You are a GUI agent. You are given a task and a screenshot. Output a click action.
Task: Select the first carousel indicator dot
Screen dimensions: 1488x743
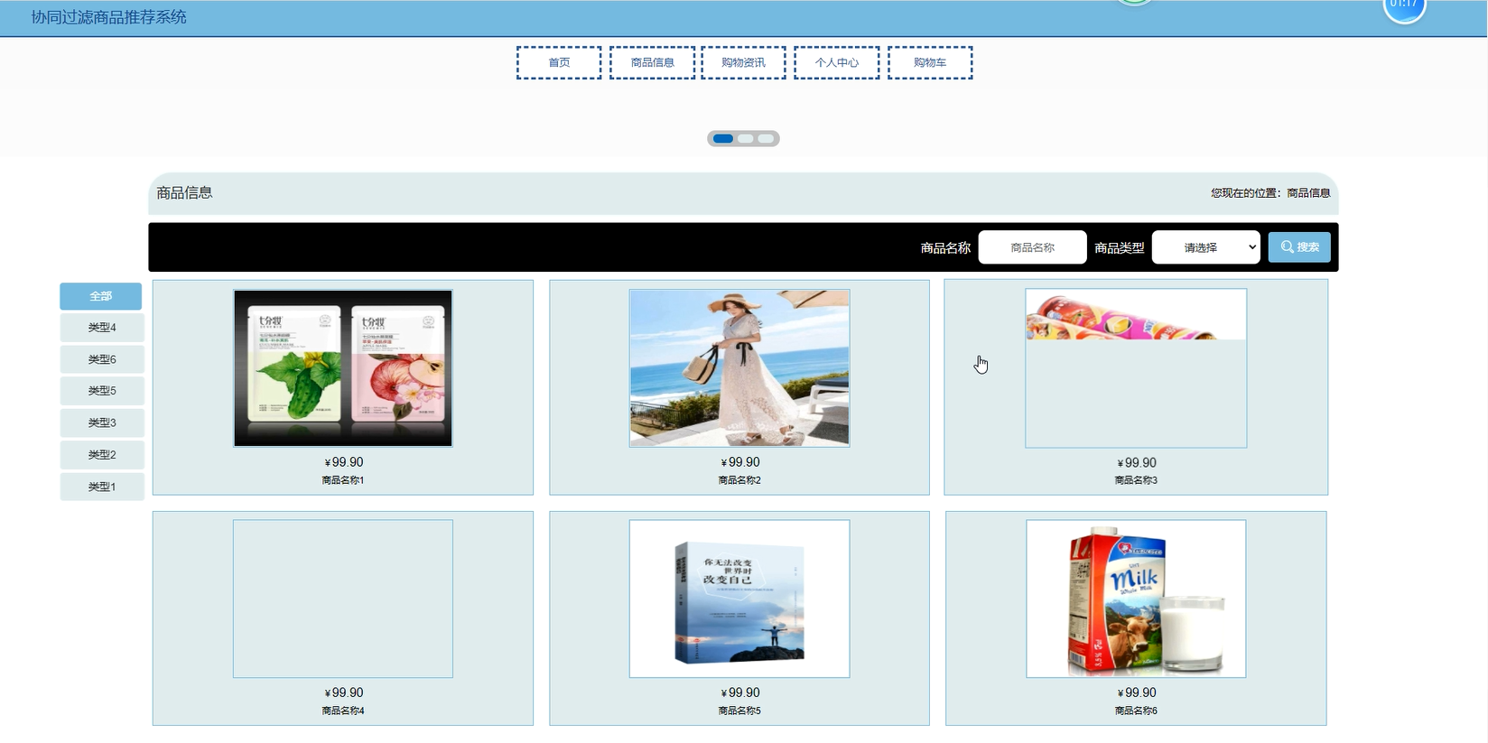point(723,139)
